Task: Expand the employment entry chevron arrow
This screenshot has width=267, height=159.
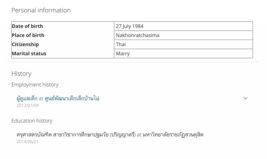Action: 245,98
